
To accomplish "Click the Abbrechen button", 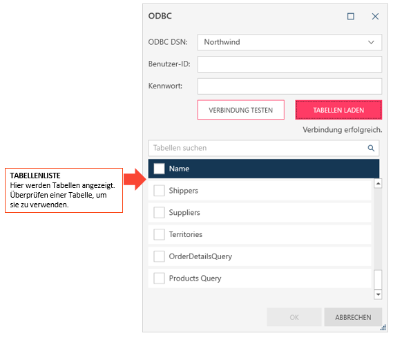I will [353, 317].
